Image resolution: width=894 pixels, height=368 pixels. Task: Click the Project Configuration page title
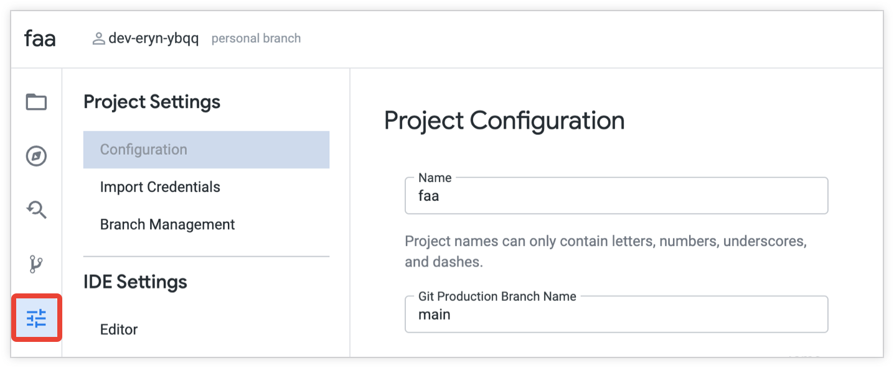[x=504, y=121]
